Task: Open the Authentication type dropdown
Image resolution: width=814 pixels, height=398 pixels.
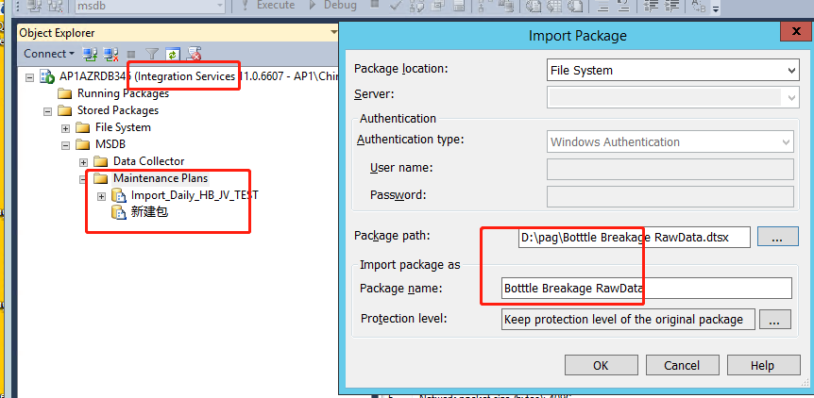Action: point(786,142)
